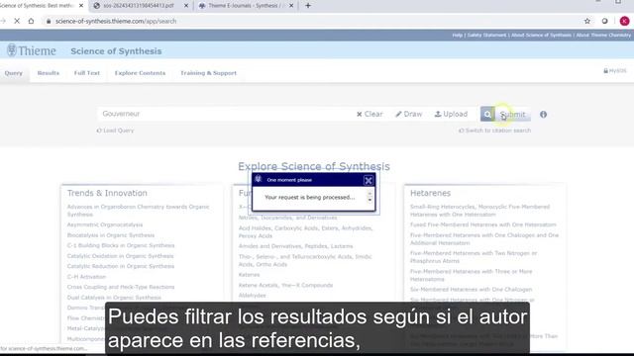Click the Explore Science of Synthesis heading

[x=314, y=166]
